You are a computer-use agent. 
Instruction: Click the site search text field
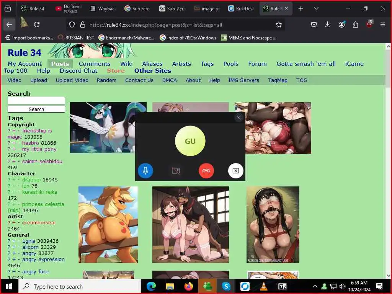[x=36, y=101]
